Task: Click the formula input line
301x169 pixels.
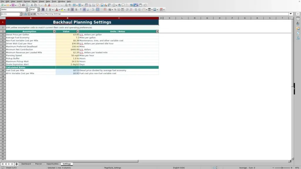Action: 162,14
